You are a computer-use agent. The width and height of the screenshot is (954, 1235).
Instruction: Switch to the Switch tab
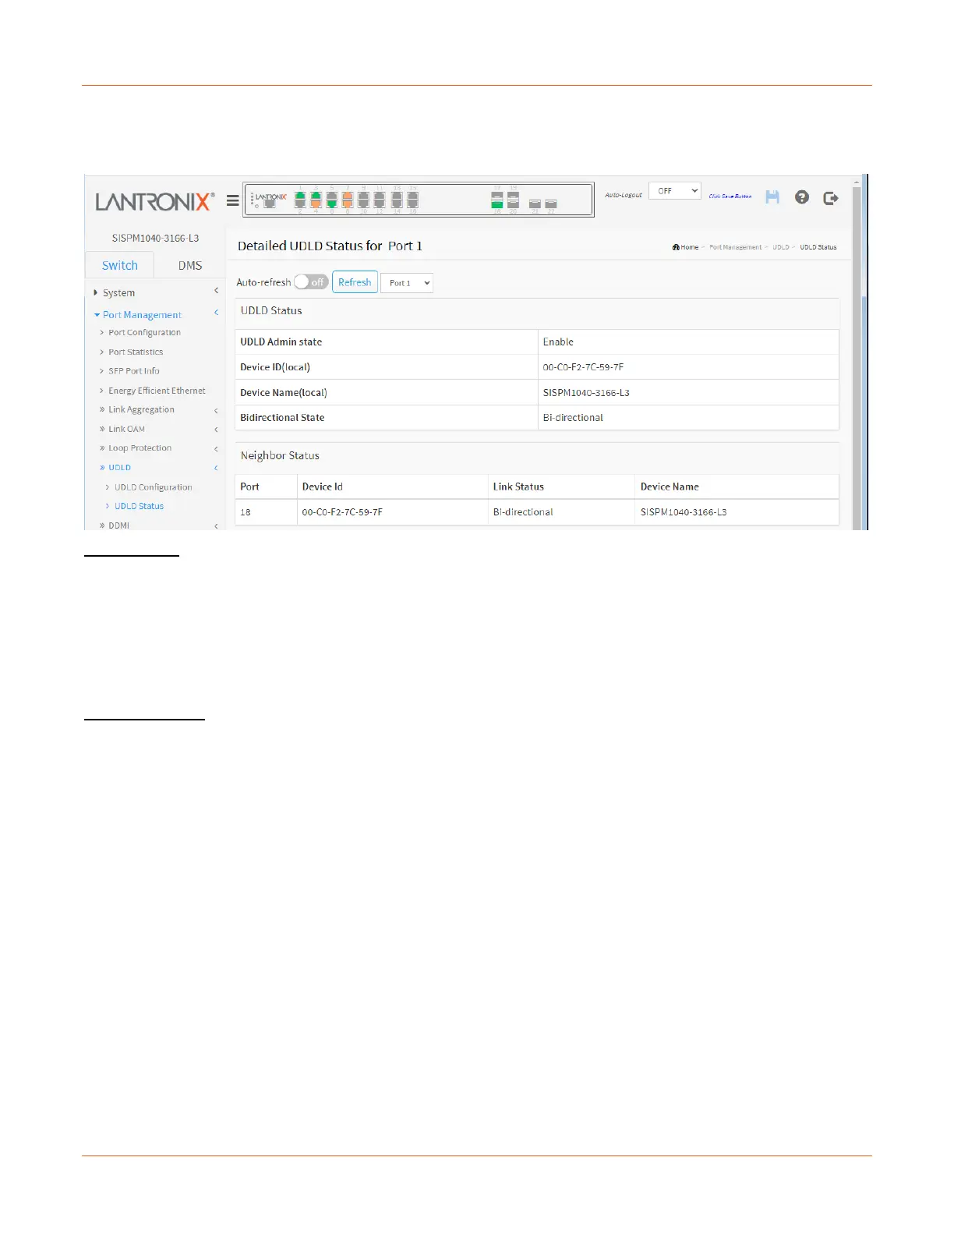coord(119,265)
